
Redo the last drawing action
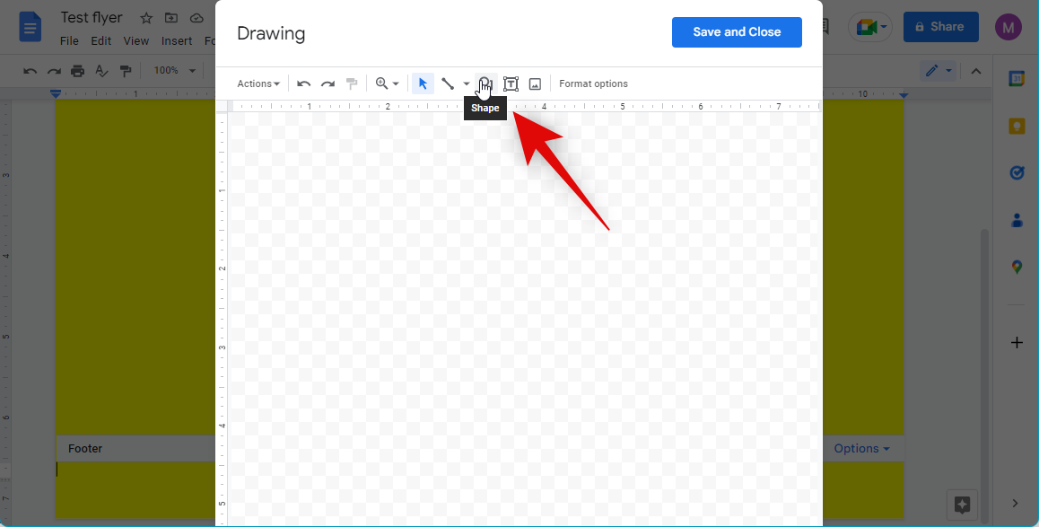(327, 83)
